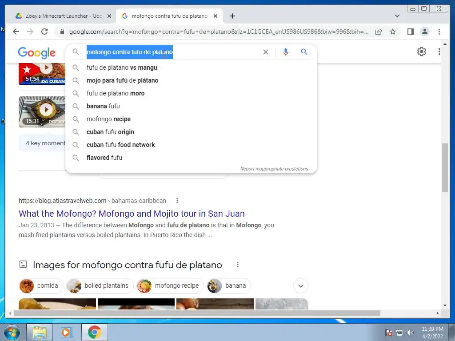Choose suggestion fufu de platano vs mangu
Viewport: 455px width, 341px height.
[191, 67]
